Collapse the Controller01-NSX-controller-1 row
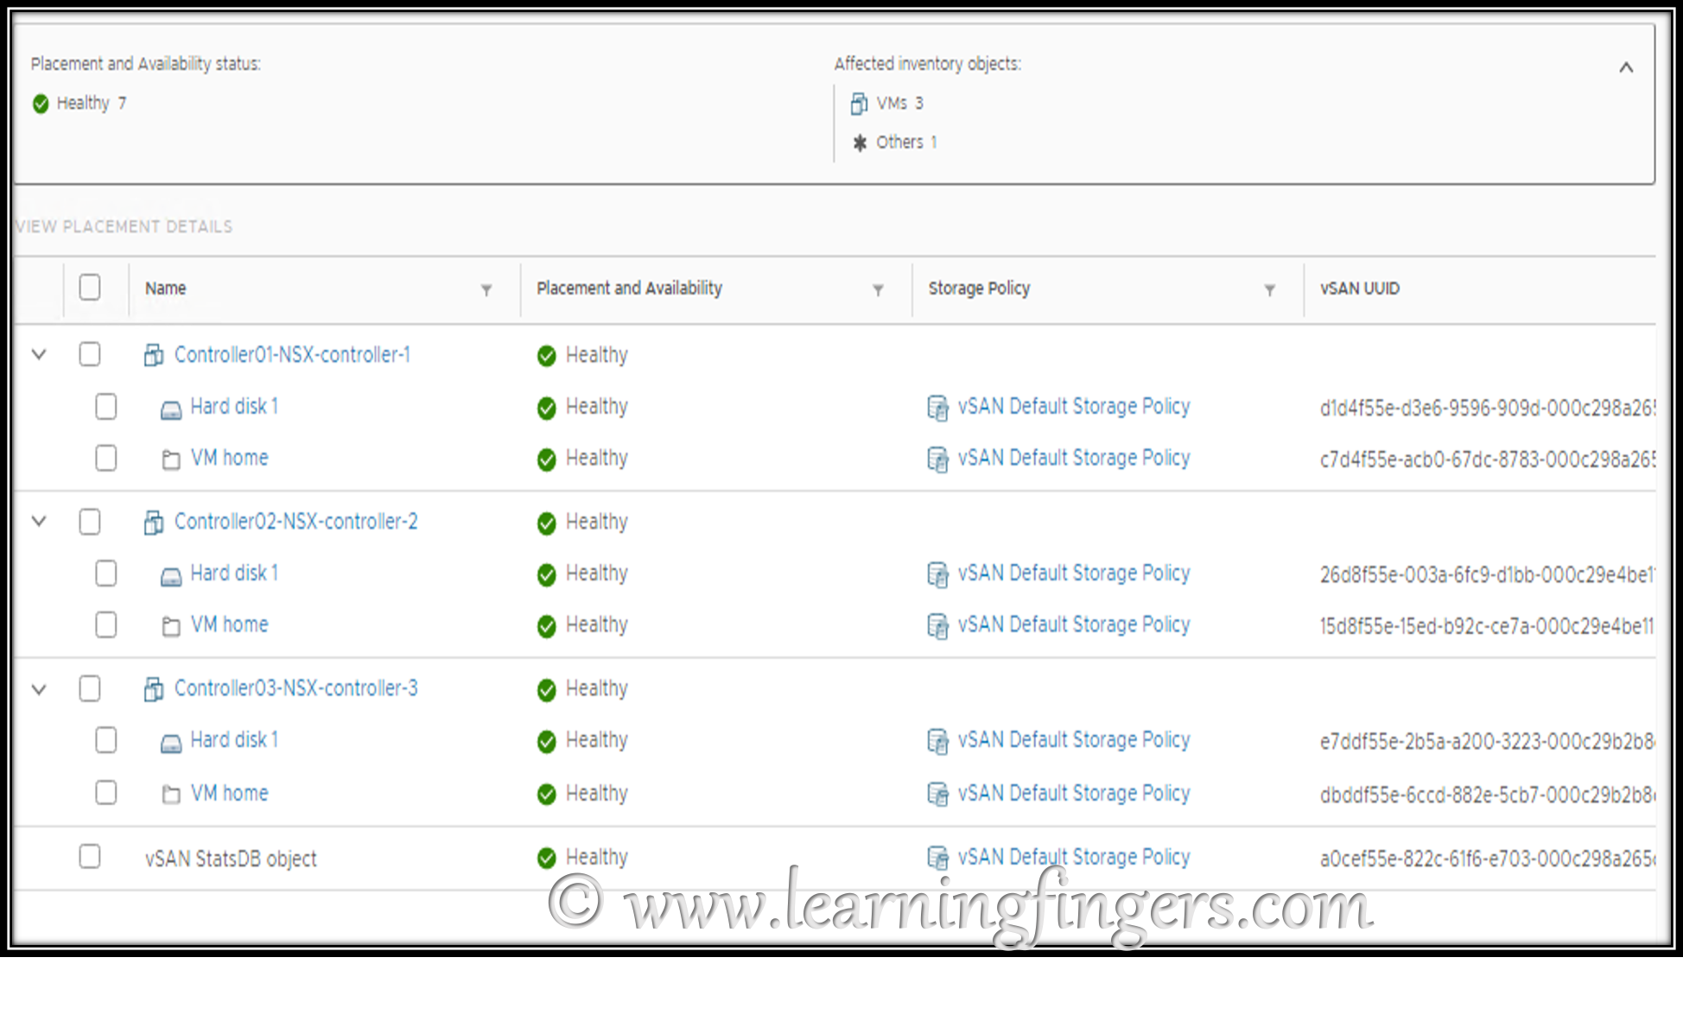 click(39, 354)
